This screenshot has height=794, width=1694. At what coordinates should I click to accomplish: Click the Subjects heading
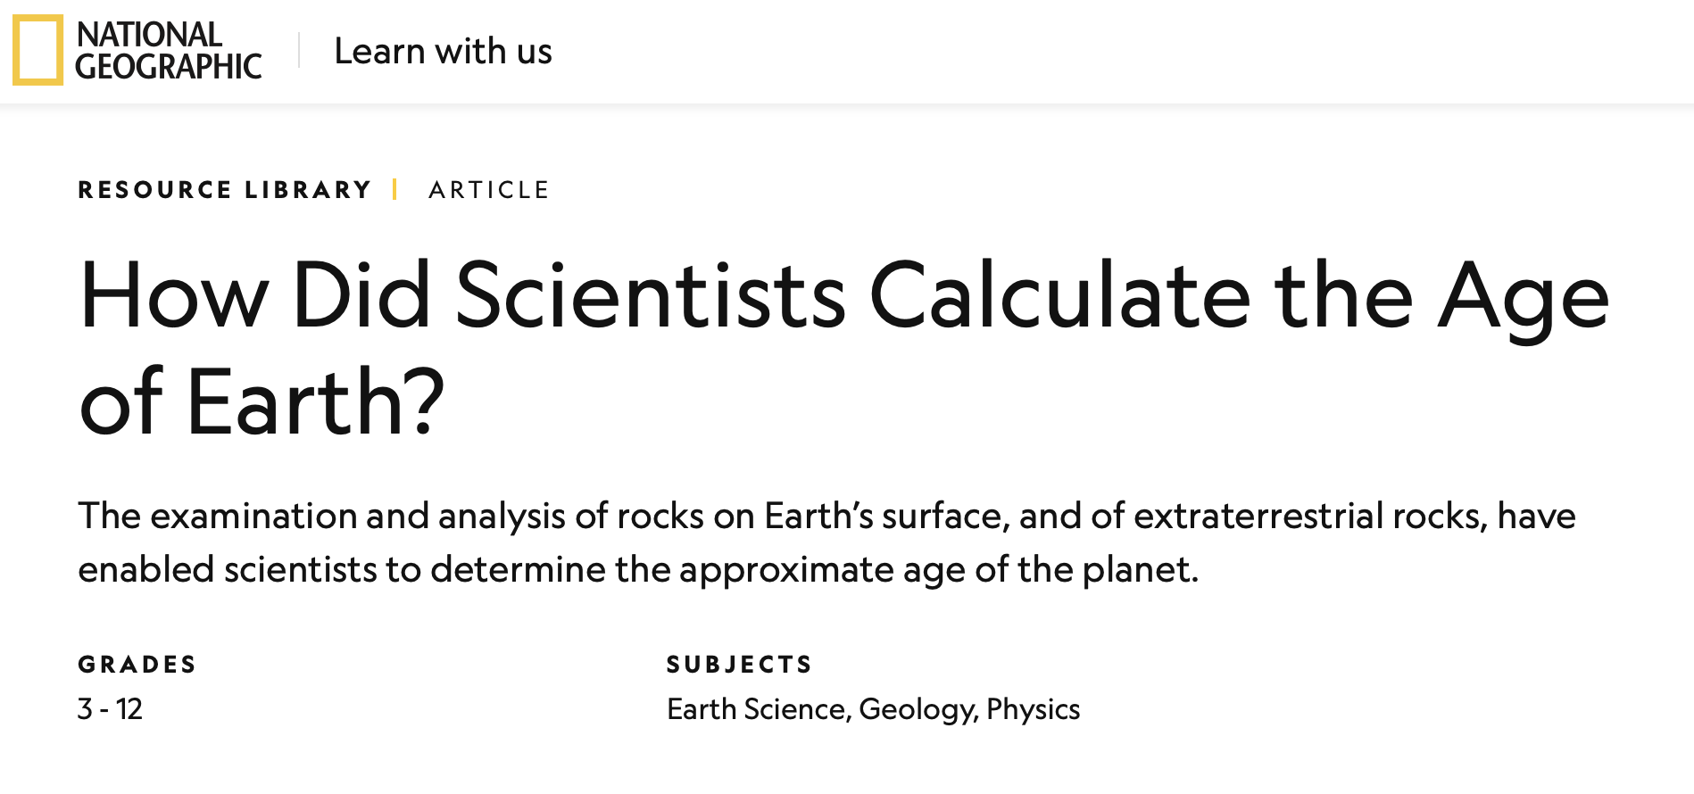pyautogui.click(x=739, y=665)
